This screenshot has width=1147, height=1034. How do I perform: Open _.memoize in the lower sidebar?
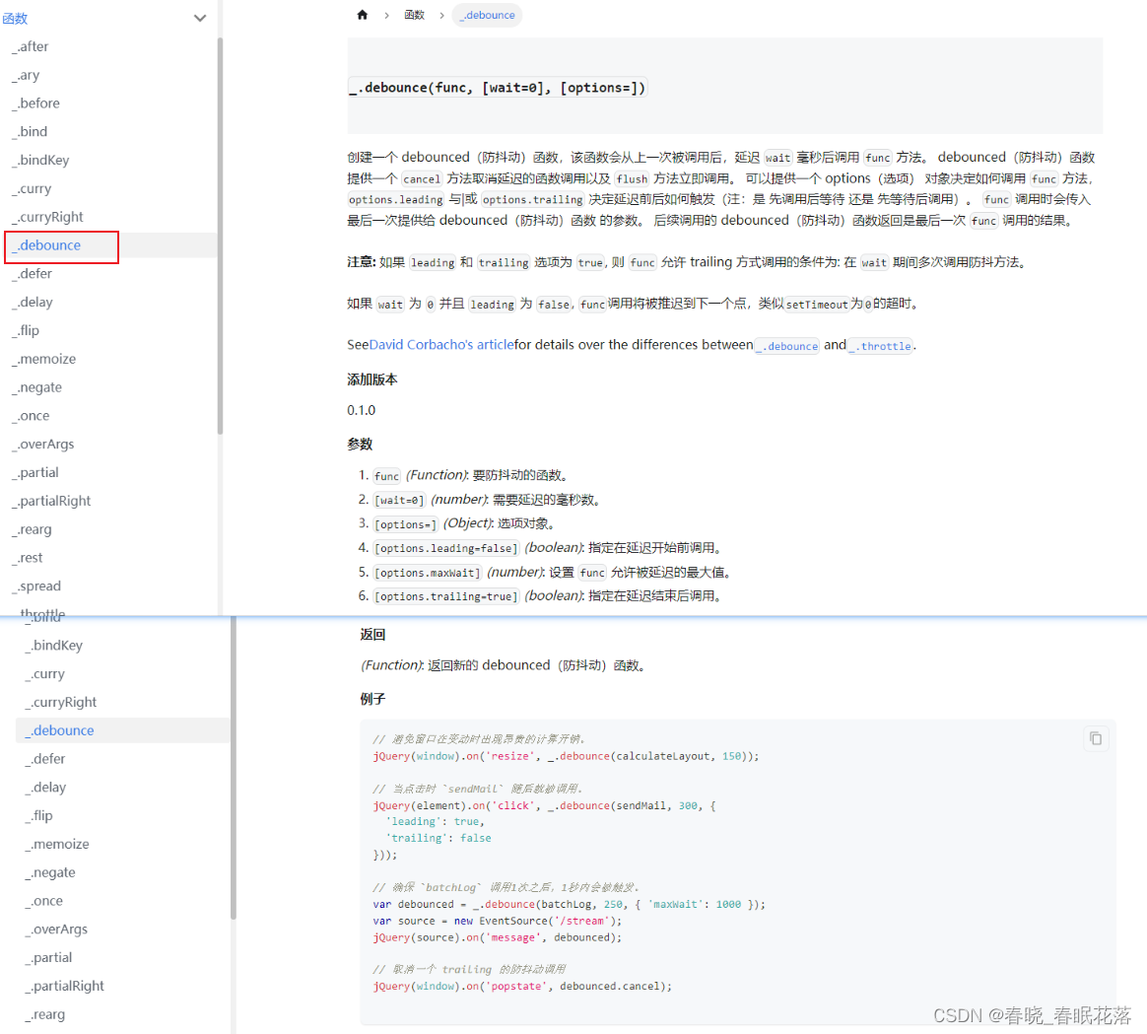coord(58,845)
